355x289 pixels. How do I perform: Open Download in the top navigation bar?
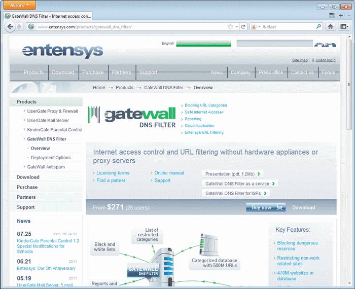(x=63, y=72)
